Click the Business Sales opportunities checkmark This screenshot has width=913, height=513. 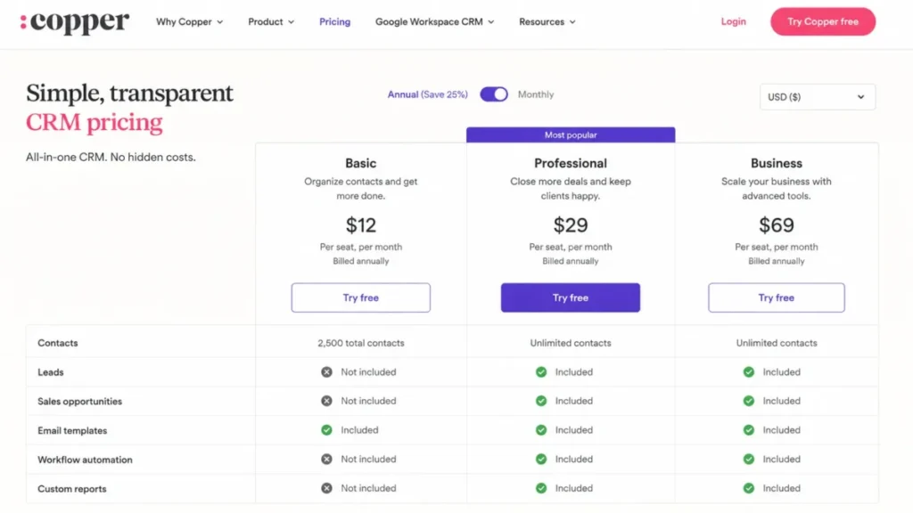749,401
